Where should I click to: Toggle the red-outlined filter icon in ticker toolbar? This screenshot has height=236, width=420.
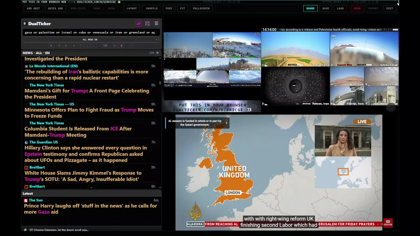point(121,46)
